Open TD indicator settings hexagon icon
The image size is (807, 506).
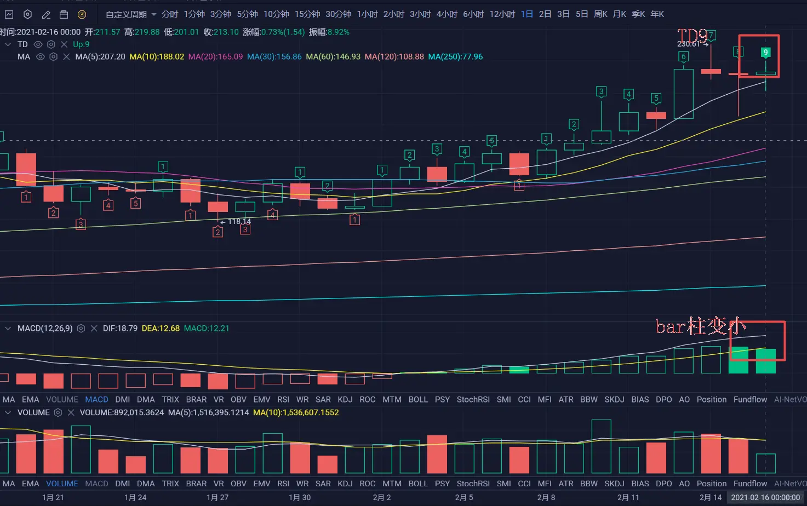(x=51, y=44)
